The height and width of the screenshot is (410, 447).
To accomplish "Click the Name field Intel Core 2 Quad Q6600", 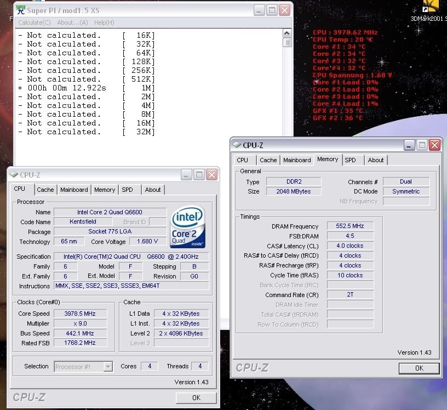I will (x=110, y=212).
